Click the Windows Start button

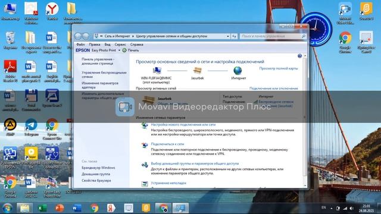7,208
